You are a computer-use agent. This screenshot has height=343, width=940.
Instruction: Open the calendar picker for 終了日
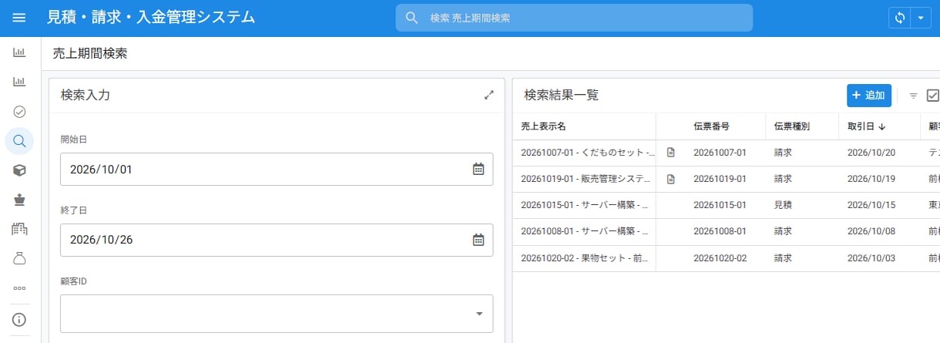click(x=478, y=240)
